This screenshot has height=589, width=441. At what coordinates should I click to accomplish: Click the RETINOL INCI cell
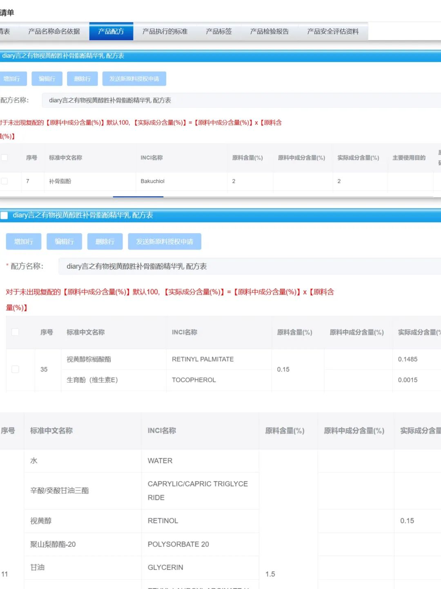[x=200, y=521]
